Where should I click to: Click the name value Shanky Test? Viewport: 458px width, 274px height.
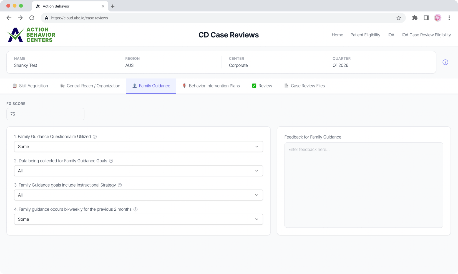pos(26,66)
